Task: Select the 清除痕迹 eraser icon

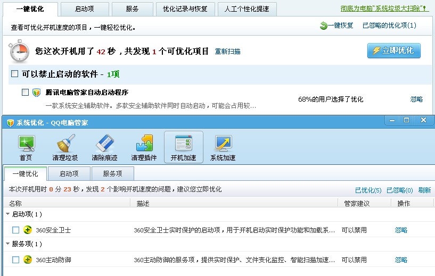Action: pos(105,143)
